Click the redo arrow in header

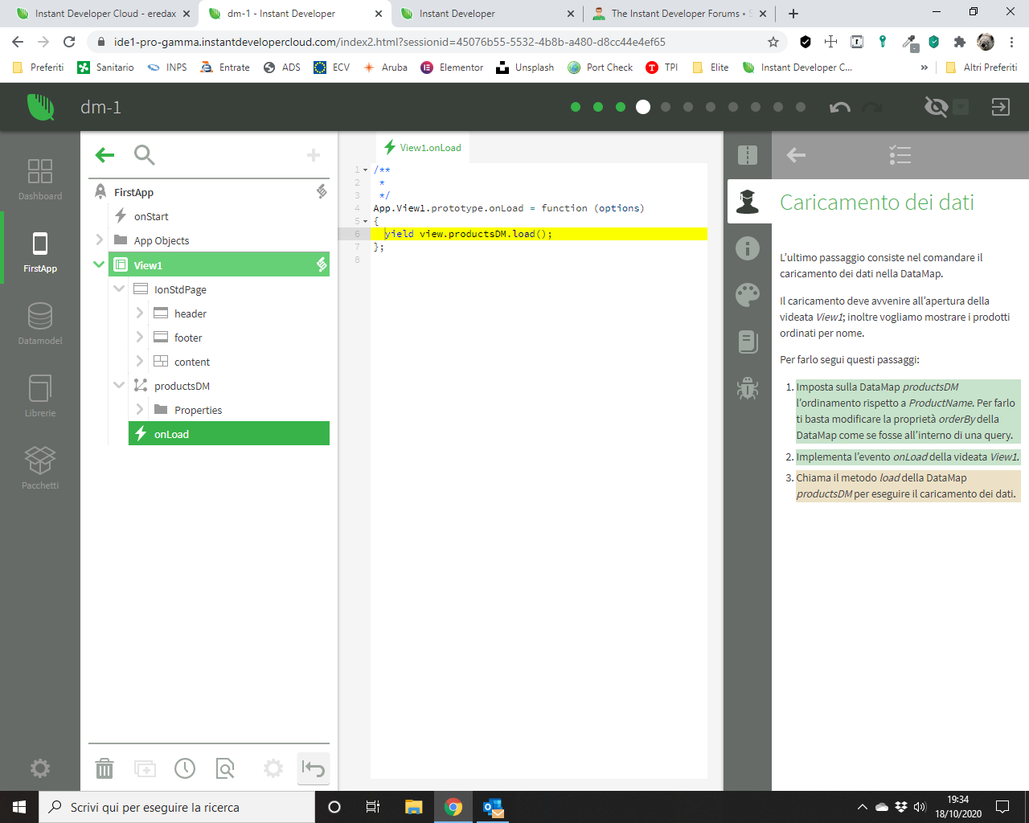coord(872,107)
